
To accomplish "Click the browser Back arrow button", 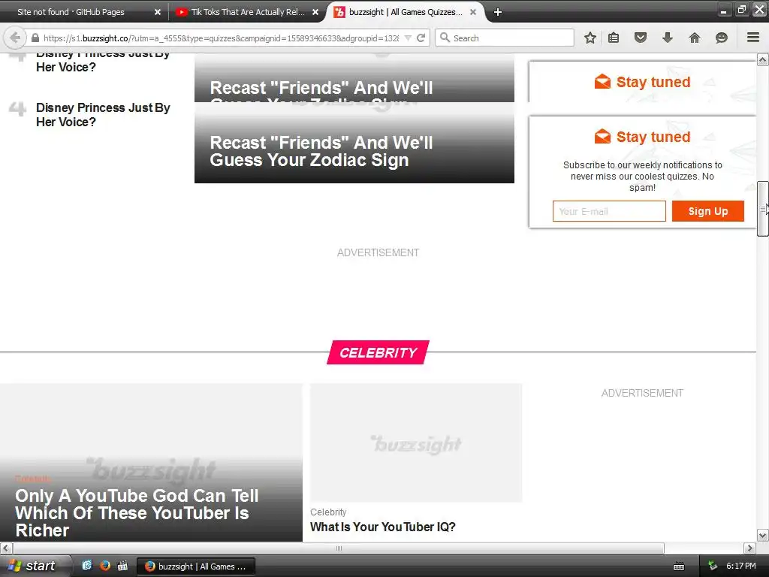I will (x=15, y=38).
